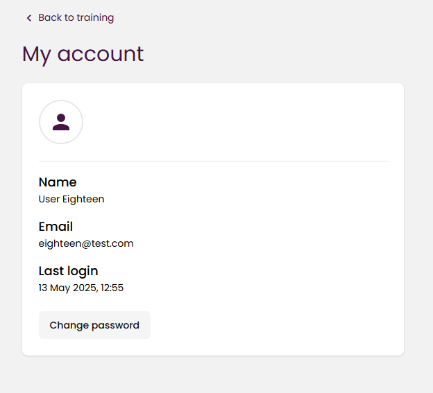Click the user avatar silhouette icon
The height and width of the screenshot is (393, 433).
(61, 122)
